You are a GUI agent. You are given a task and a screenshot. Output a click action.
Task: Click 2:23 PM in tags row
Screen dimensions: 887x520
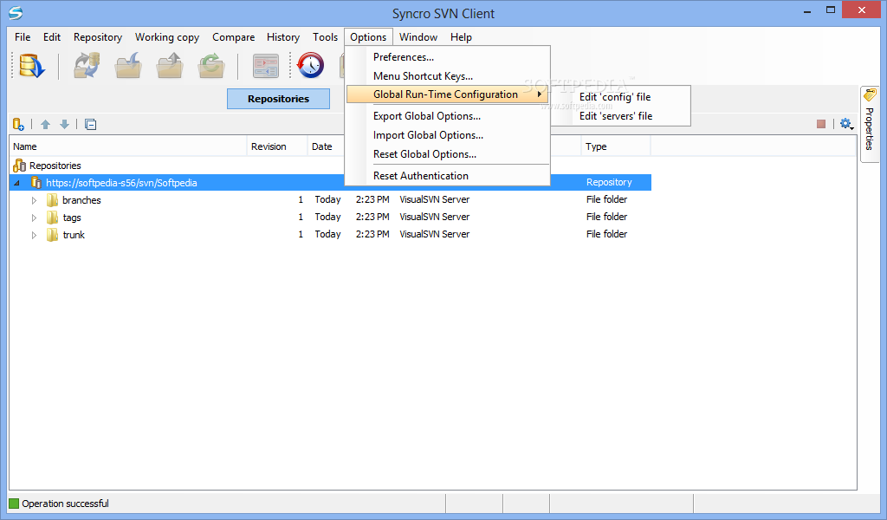click(x=372, y=217)
